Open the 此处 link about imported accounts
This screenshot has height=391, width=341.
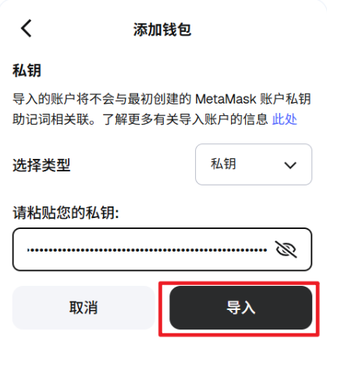point(285,119)
